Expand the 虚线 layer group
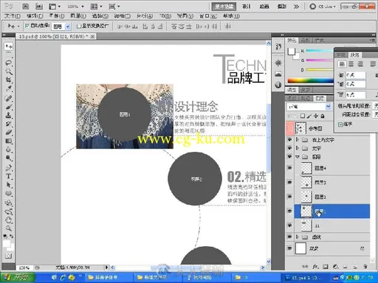The height and width of the screenshot is (283, 378). [298, 237]
